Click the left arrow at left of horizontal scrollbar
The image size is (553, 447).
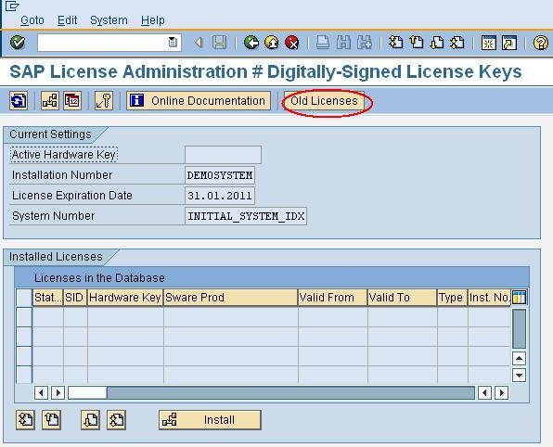click(41, 392)
